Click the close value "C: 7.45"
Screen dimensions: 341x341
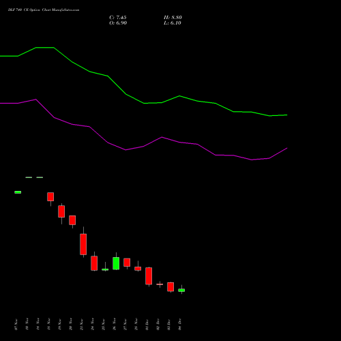click(x=118, y=18)
